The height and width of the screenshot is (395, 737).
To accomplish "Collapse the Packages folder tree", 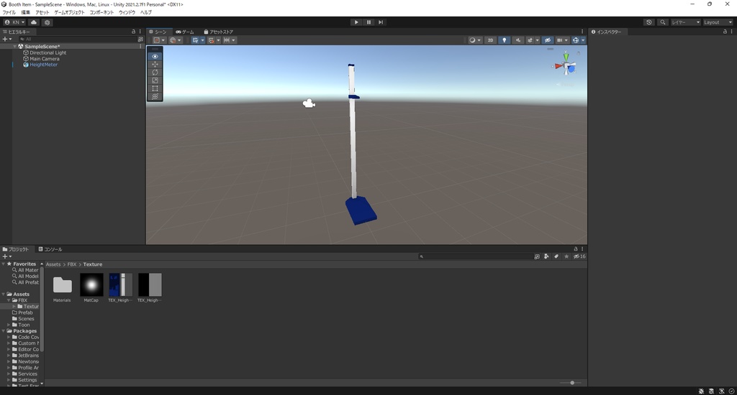I will 4,331.
